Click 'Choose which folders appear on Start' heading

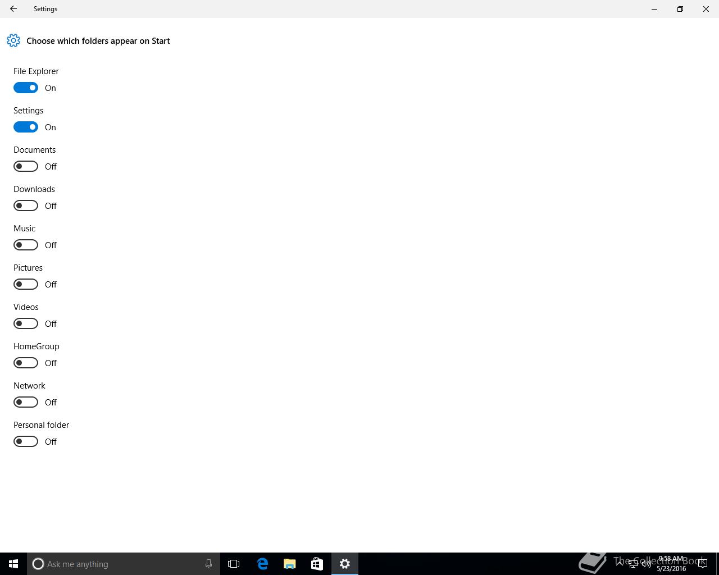98,41
